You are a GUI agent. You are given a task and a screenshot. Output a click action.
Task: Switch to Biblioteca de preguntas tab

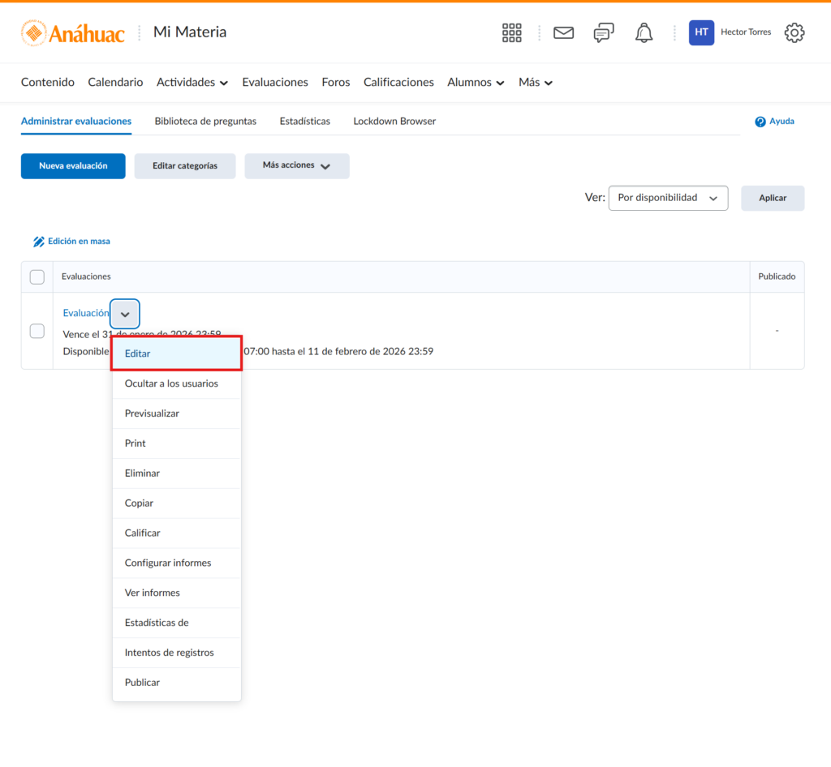205,122
